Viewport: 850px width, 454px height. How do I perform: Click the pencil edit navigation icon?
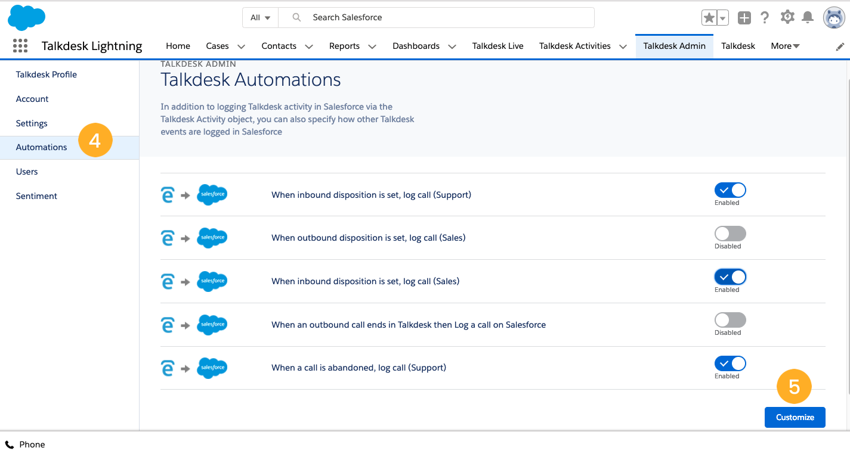(x=840, y=46)
